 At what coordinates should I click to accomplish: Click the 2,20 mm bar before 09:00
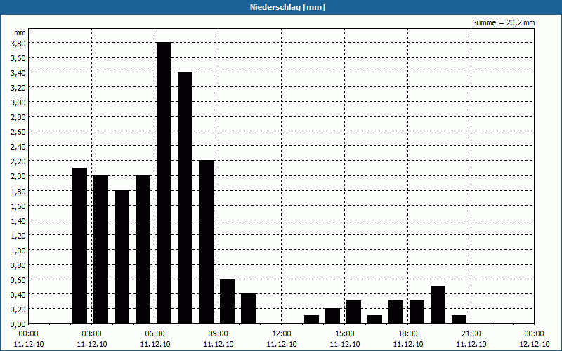tap(206, 241)
